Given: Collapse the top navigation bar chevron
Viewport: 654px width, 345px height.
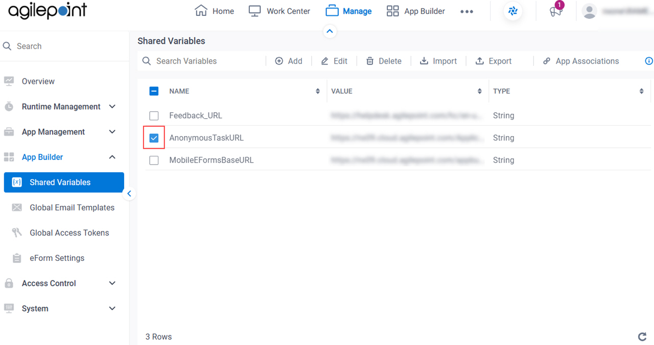Looking at the screenshot, I should click(x=330, y=32).
